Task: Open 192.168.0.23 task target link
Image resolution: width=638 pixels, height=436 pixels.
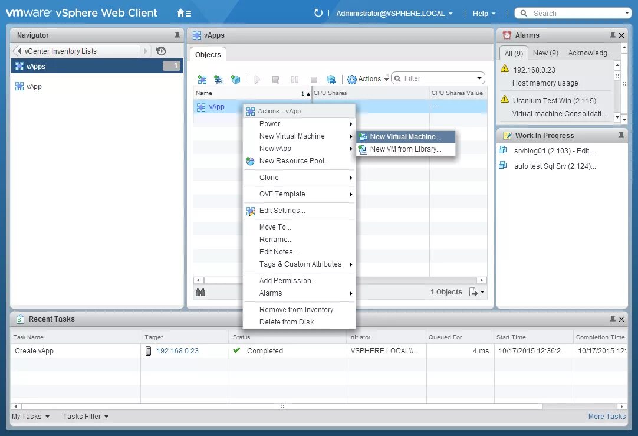Action: tap(177, 351)
